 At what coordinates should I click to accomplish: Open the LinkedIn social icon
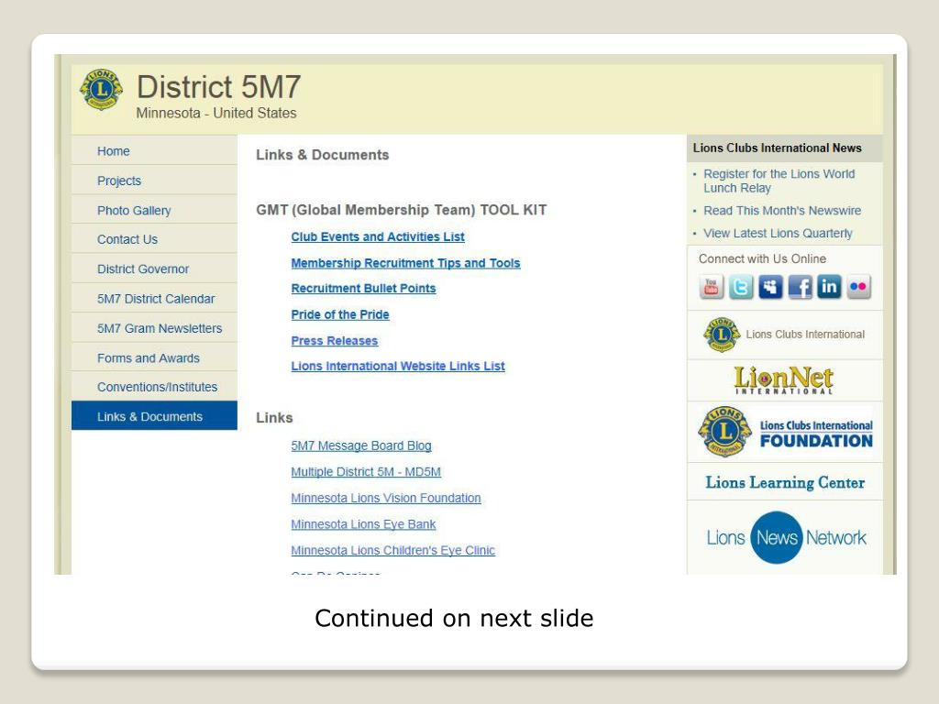click(x=829, y=287)
